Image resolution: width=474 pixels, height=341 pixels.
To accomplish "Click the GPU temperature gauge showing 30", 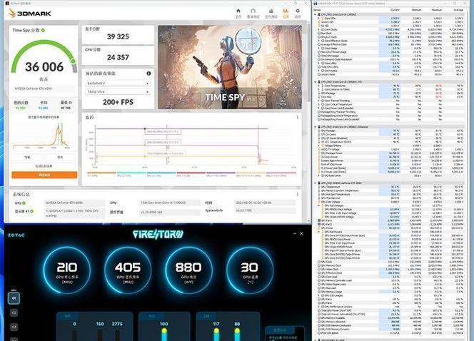I will (250, 270).
